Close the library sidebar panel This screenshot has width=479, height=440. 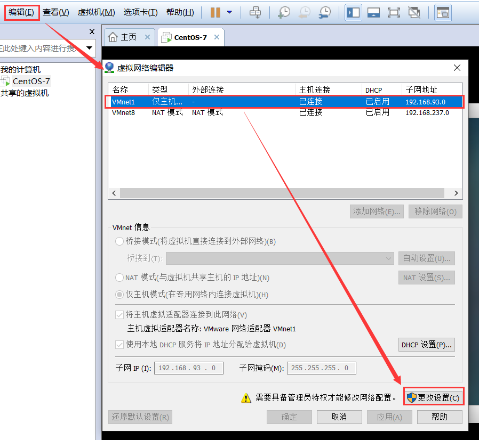point(92,31)
